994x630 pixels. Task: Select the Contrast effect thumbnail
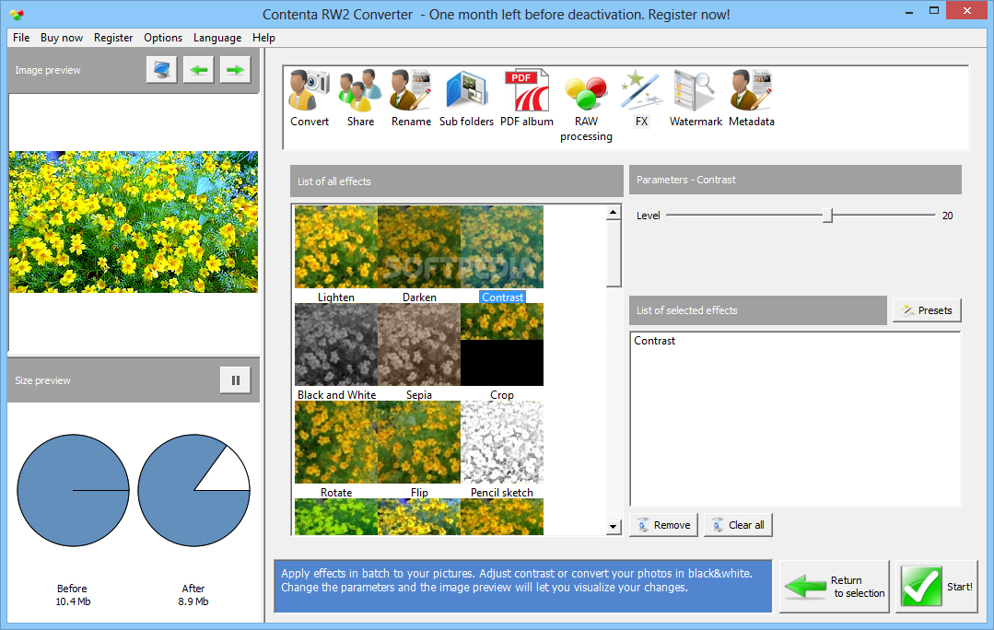(x=502, y=247)
